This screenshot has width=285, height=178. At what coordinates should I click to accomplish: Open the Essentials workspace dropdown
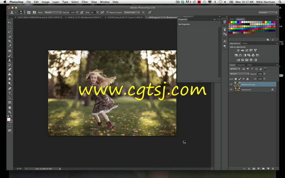[268, 12]
